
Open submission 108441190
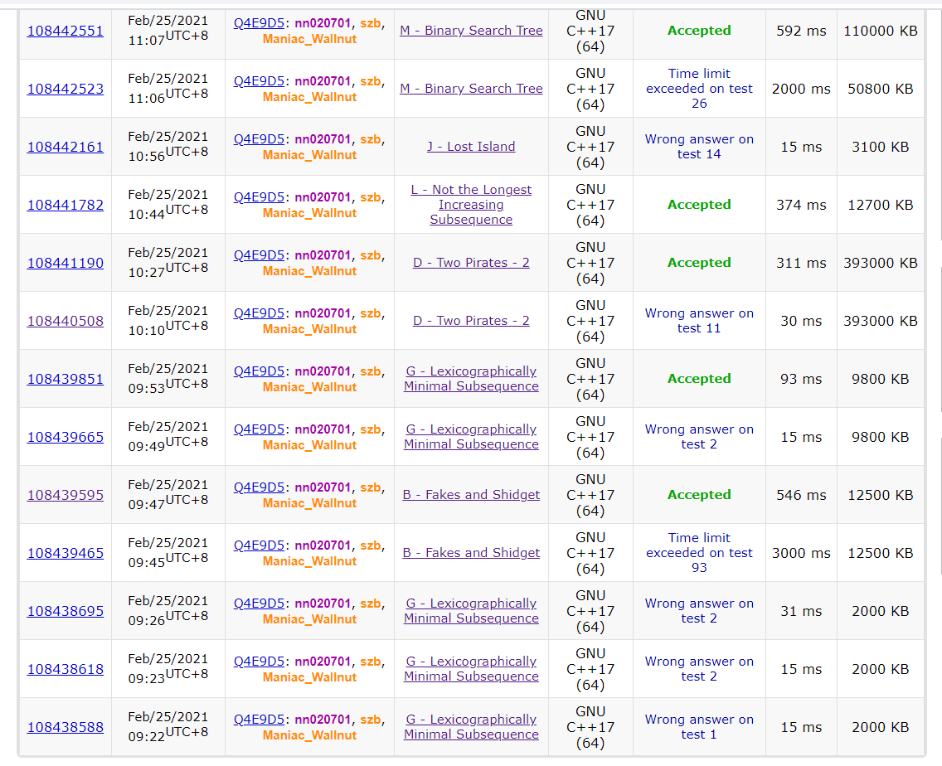(x=66, y=263)
